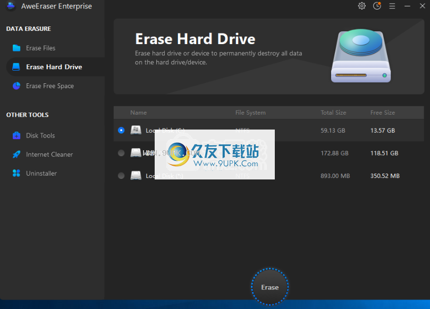Minimize the AweEraser window
This screenshot has width=430, height=309.
coord(407,6)
